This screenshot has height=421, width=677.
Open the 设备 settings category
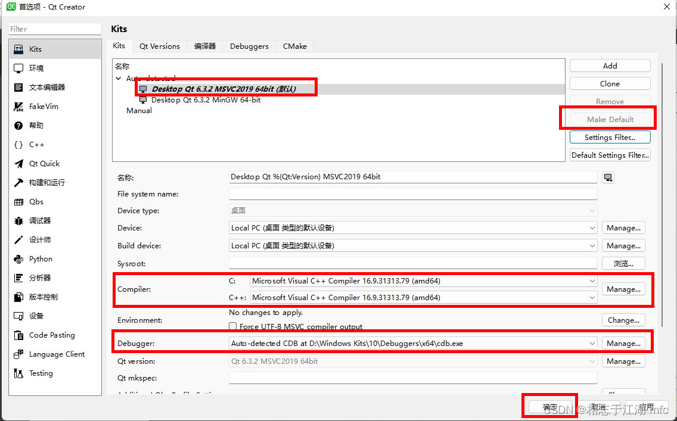click(x=55, y=316)
